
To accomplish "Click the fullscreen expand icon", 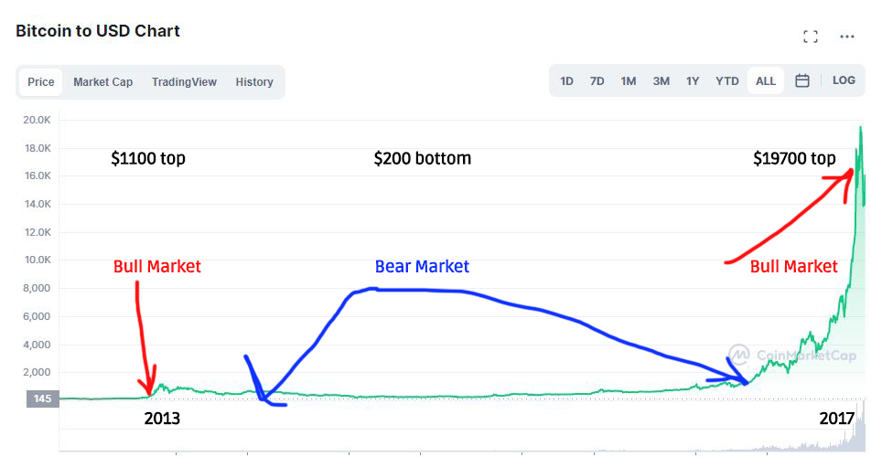I will coord(810,37).
